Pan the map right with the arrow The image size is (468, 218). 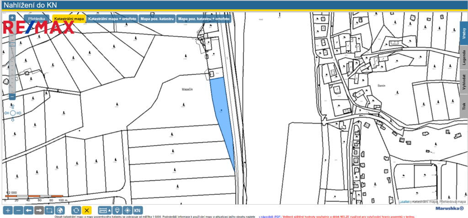click(19, 113)
